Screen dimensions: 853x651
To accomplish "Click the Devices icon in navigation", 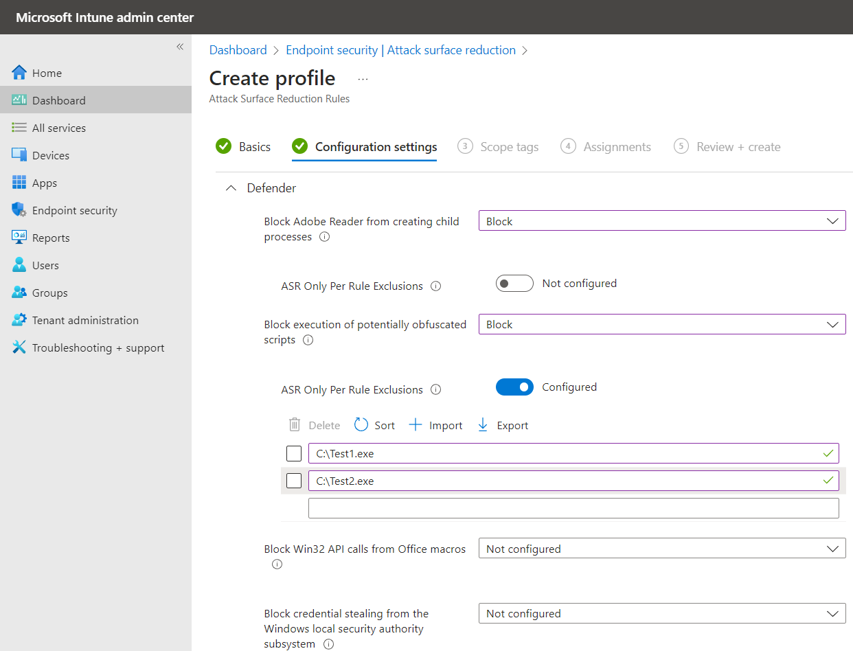I will tap(19, 155).
